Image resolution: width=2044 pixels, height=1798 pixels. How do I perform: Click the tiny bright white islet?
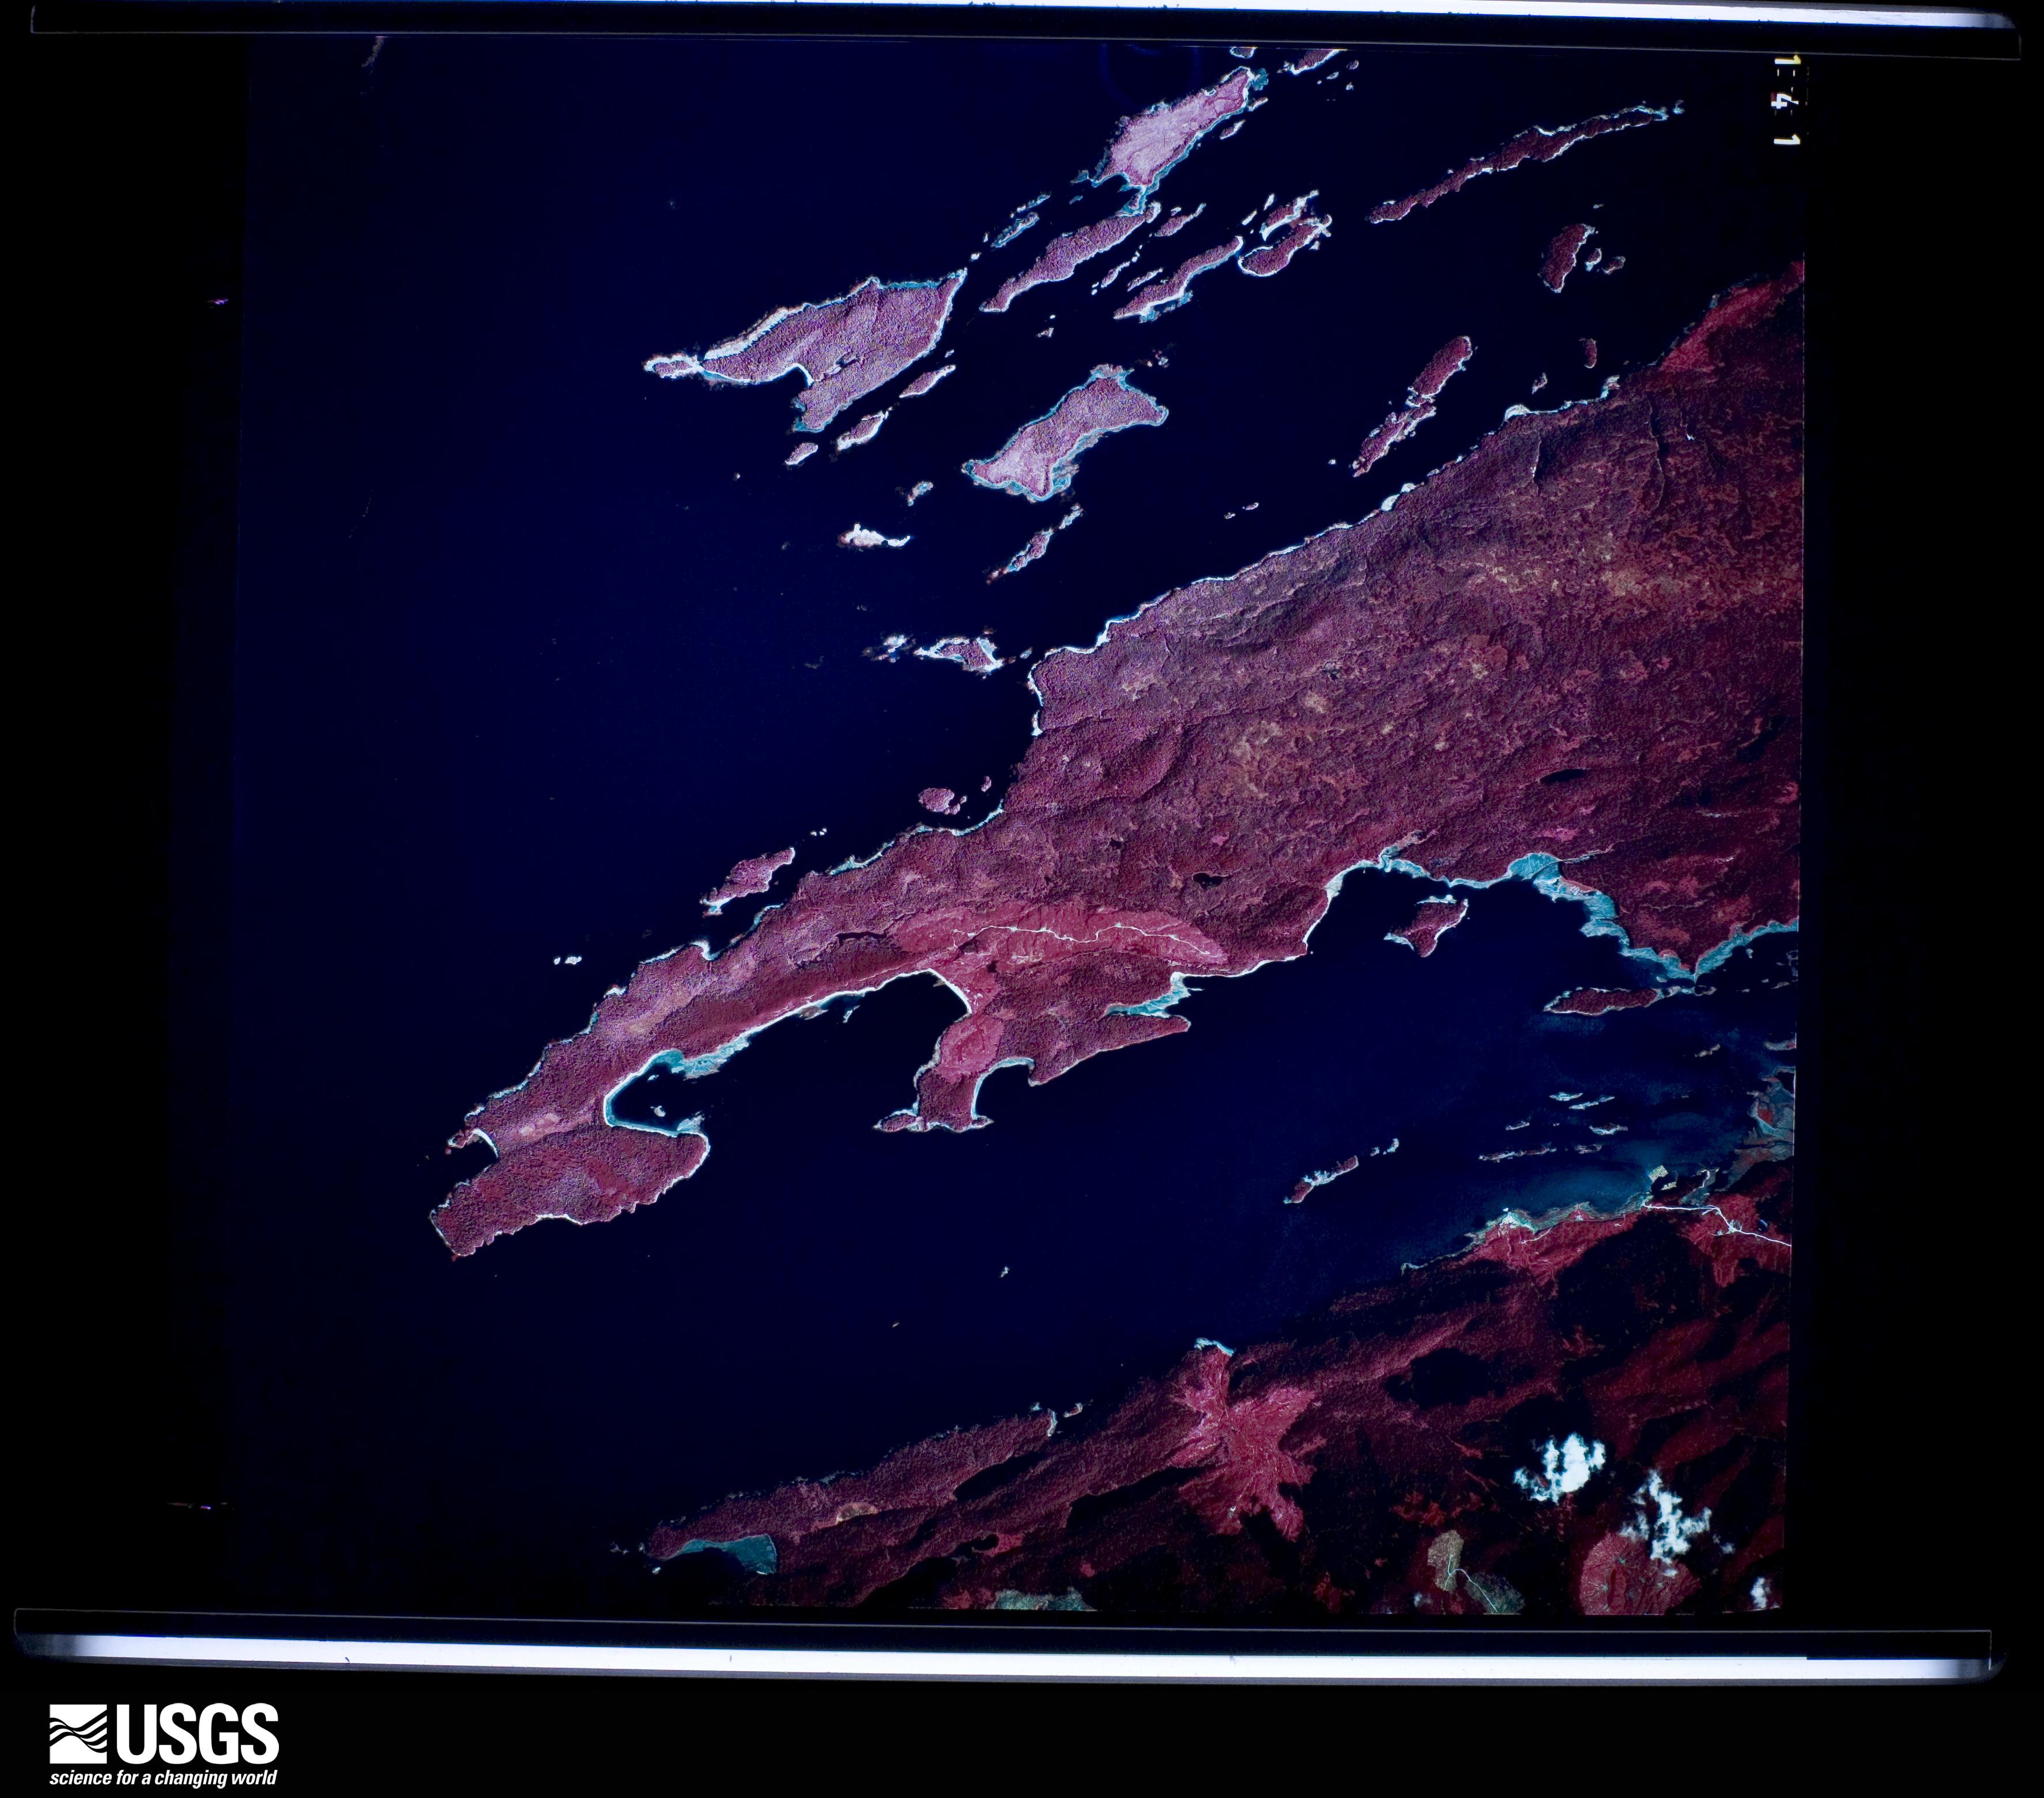(870, 537)
